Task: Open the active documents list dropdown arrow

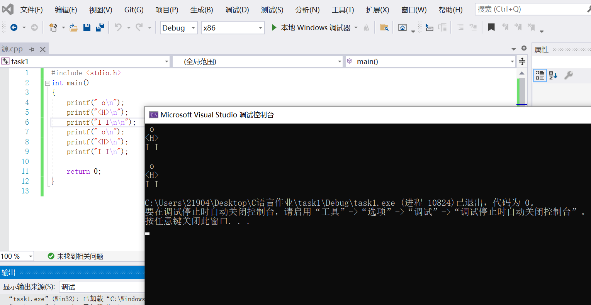Action: (x=514, y=49)
